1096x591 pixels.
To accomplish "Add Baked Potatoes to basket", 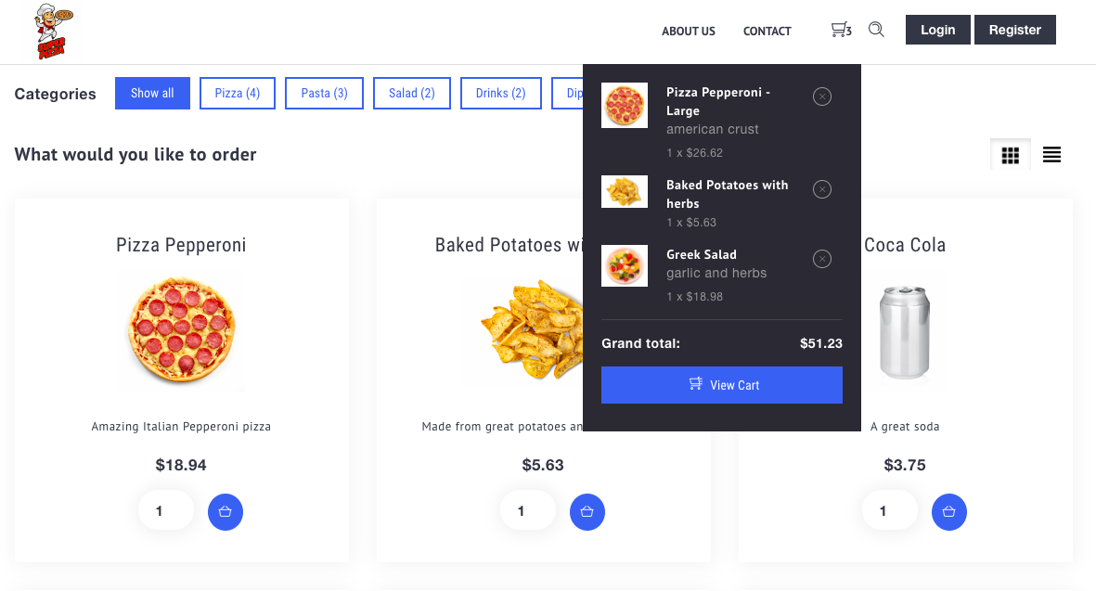I will coord(587,512).
